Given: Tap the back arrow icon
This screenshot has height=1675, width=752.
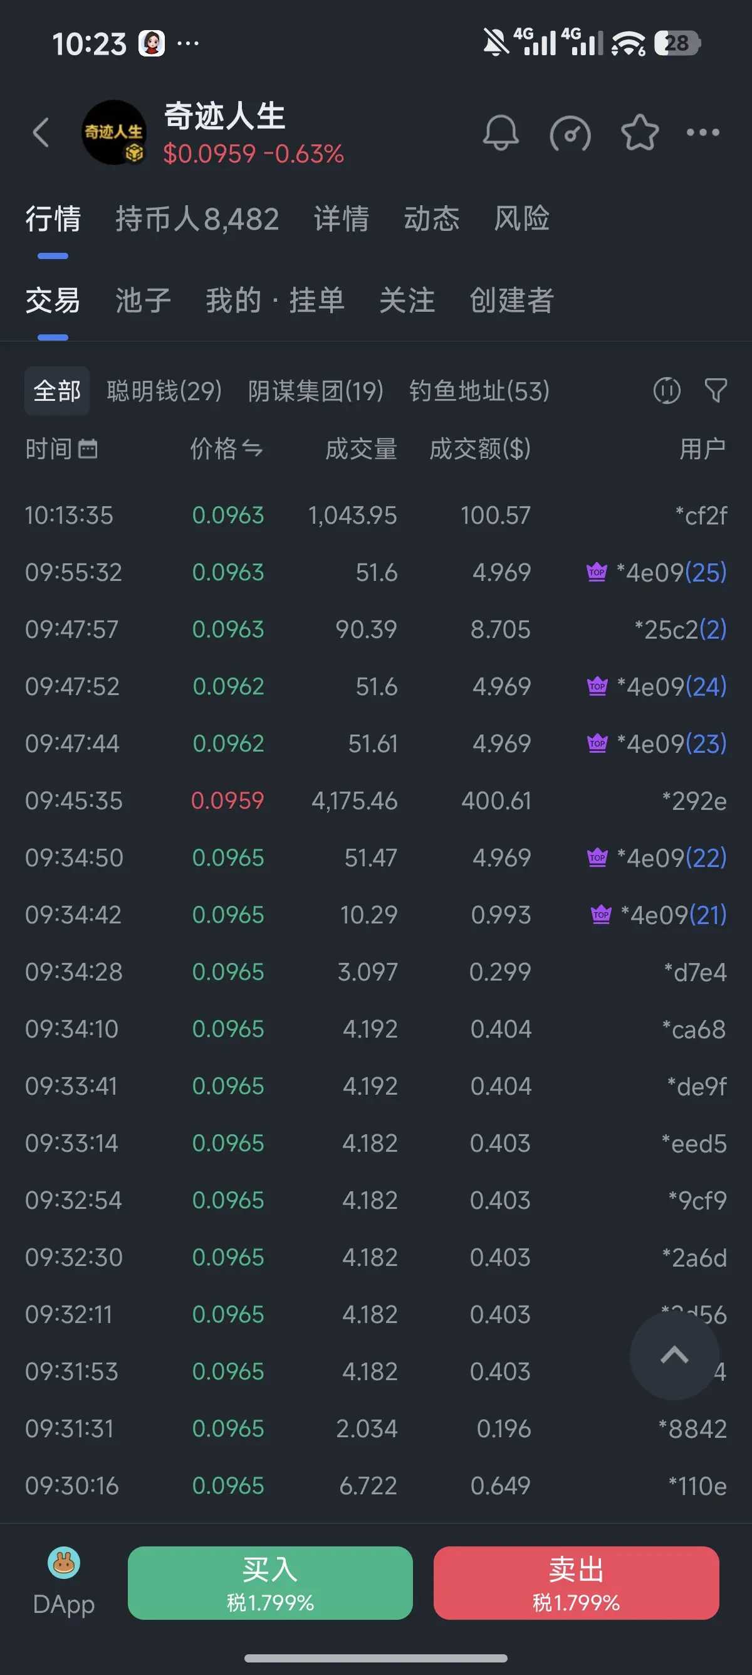Looking at the screenshot, I should [41, 132].
